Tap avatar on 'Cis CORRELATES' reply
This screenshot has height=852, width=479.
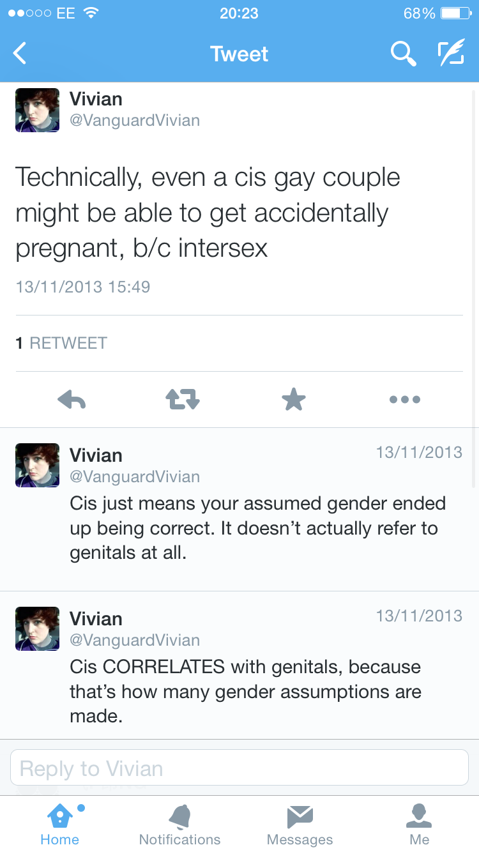37,628
